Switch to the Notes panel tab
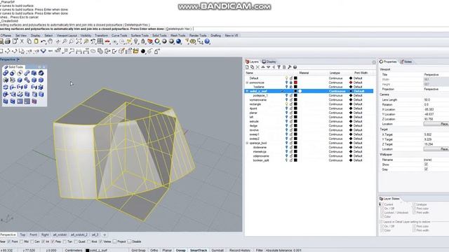449x252 pixels. pyautogui.click(x=406, y=62)
